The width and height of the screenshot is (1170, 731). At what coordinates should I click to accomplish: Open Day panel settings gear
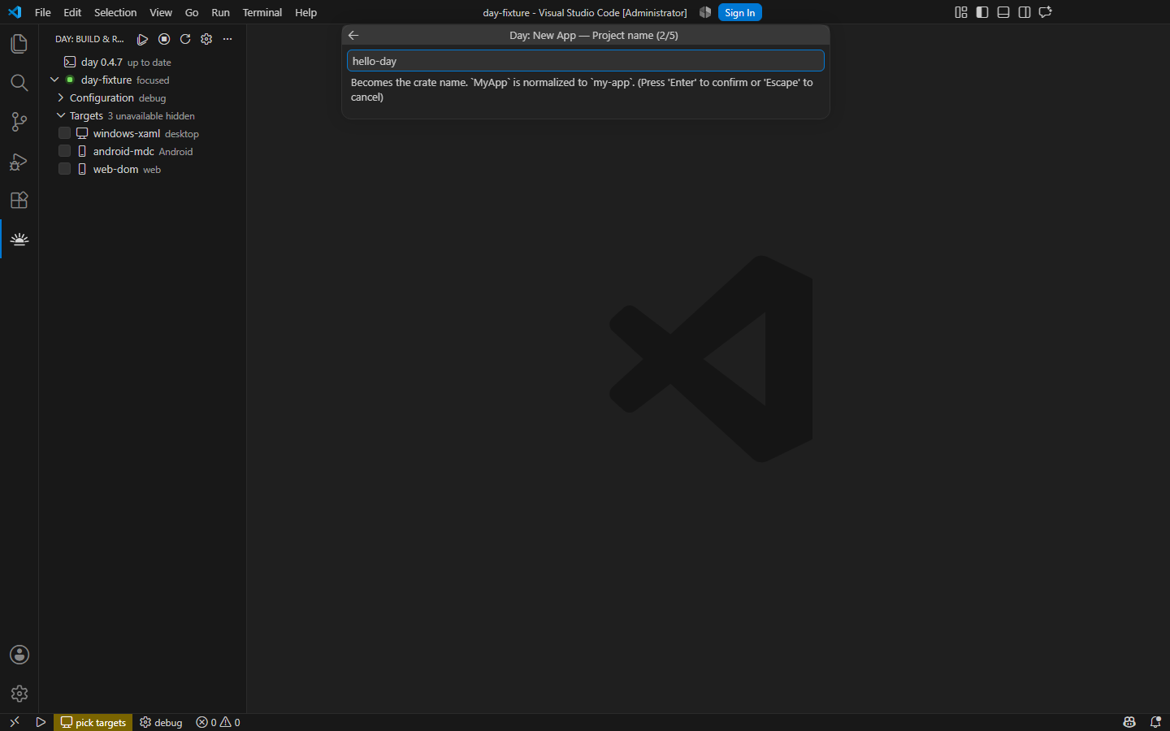206,39
